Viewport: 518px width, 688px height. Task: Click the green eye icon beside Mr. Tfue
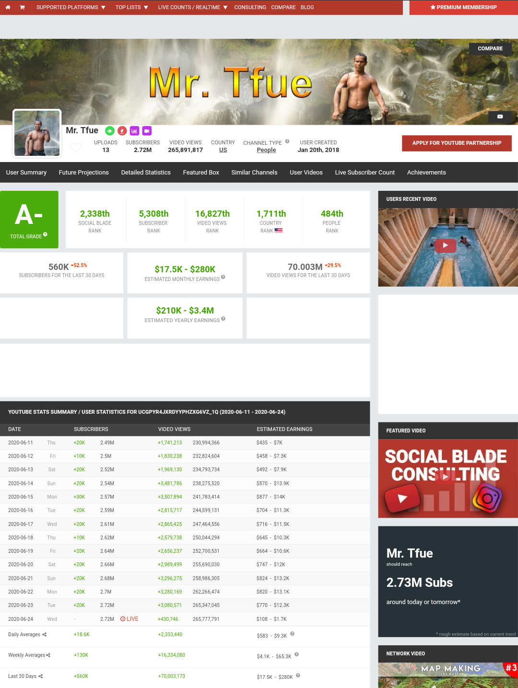pyautogui.click(x=110, y=131)
